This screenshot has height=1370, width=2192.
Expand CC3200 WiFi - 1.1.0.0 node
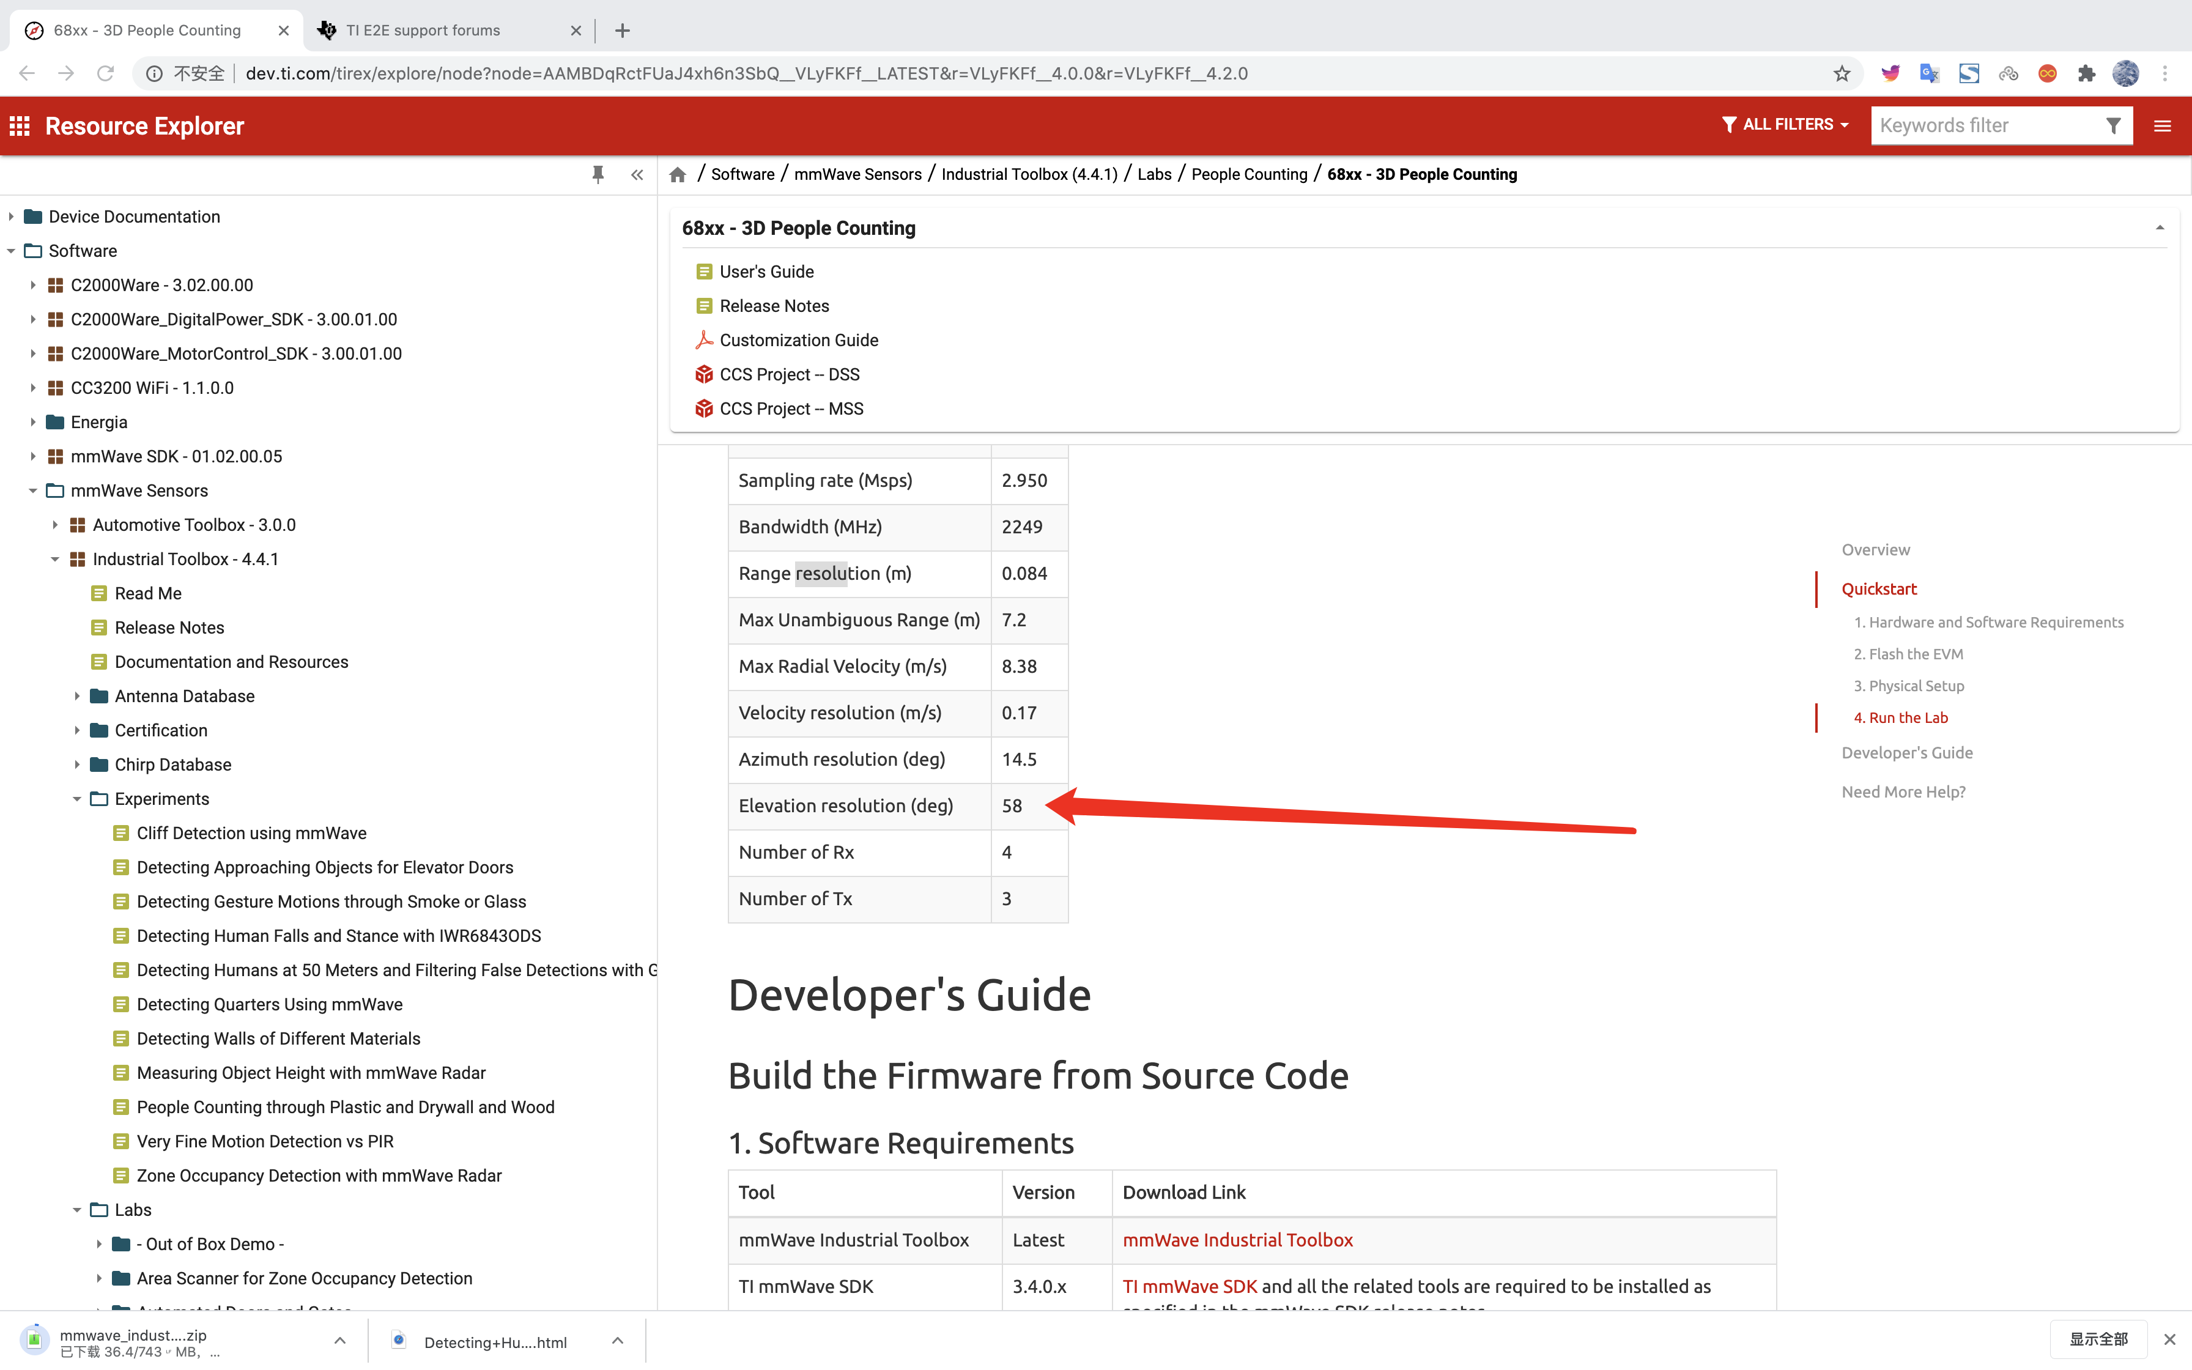(x=32, y=388)
